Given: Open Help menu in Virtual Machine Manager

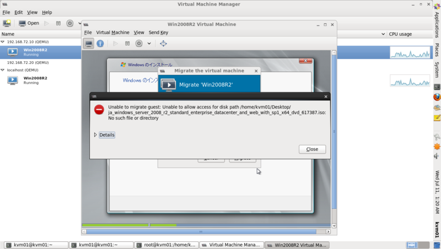Looking at the screenshot, I should (47, 12).
